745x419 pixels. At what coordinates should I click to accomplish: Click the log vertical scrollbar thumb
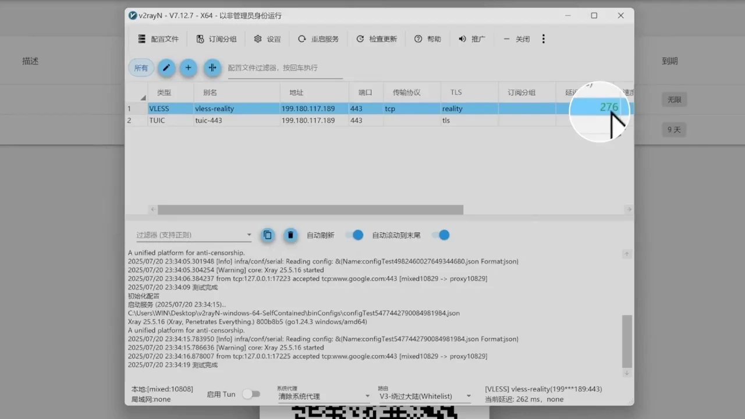coord(627,342)
